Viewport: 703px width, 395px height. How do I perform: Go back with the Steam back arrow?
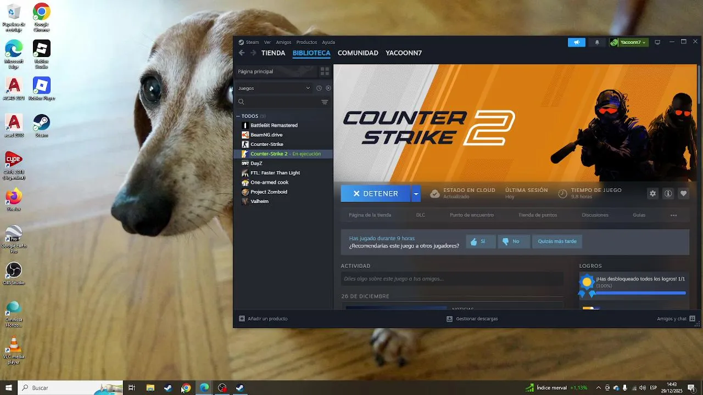pyautogui.click(x=242, y=53)
